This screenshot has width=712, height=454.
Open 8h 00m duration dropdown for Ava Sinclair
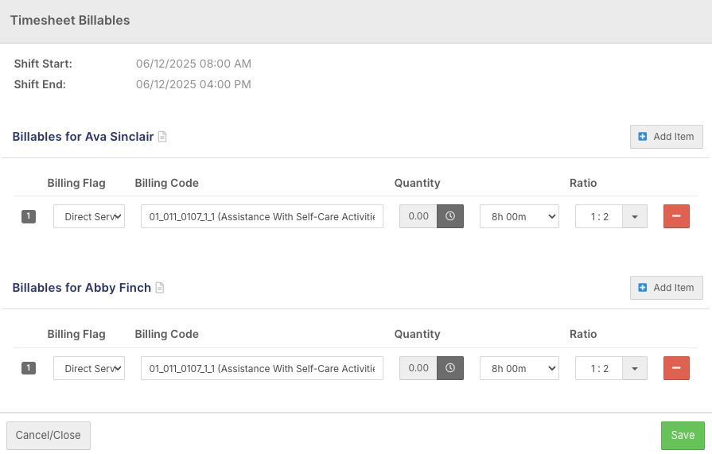tap(519, 216)
